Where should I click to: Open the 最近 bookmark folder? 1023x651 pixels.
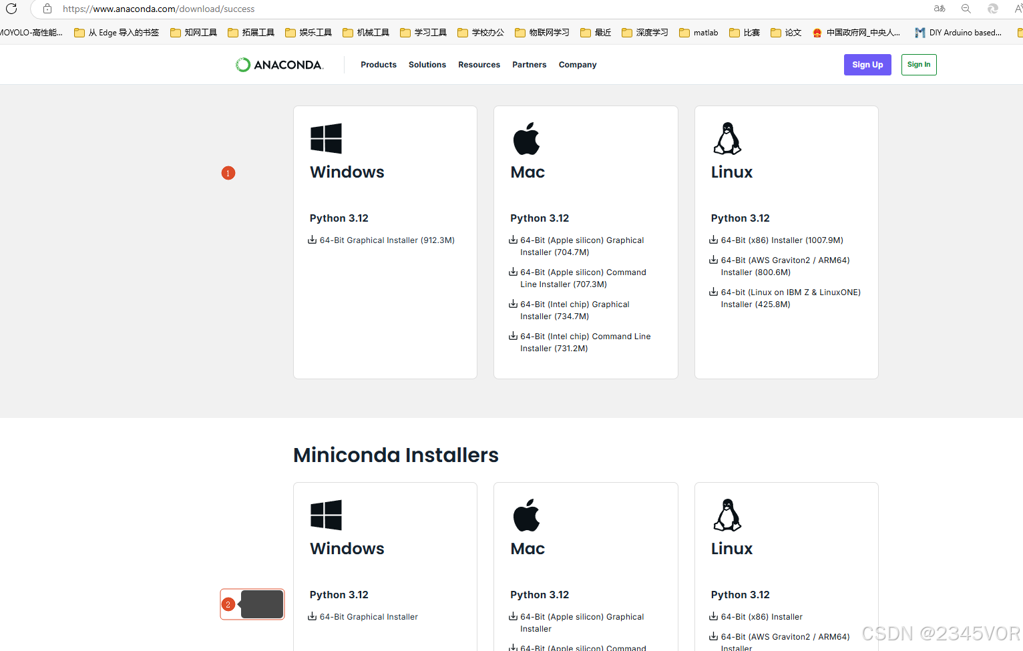pyautogui.click(x=596, y=32)
